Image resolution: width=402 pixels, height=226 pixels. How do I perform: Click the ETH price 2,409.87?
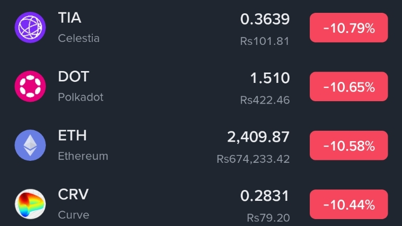pyautogui.click(x=258, y=137)
